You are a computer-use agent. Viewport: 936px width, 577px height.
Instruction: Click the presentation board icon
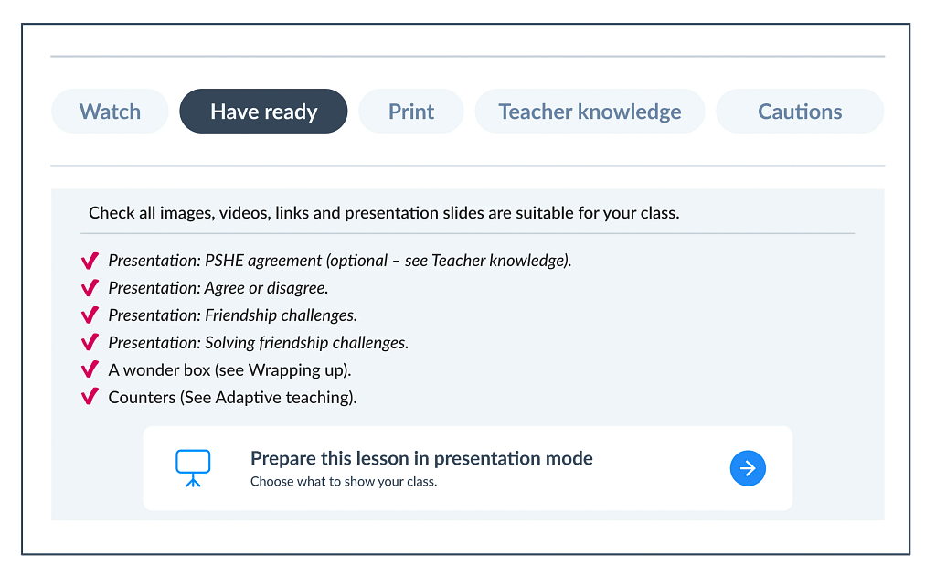(x=193, y=468)
